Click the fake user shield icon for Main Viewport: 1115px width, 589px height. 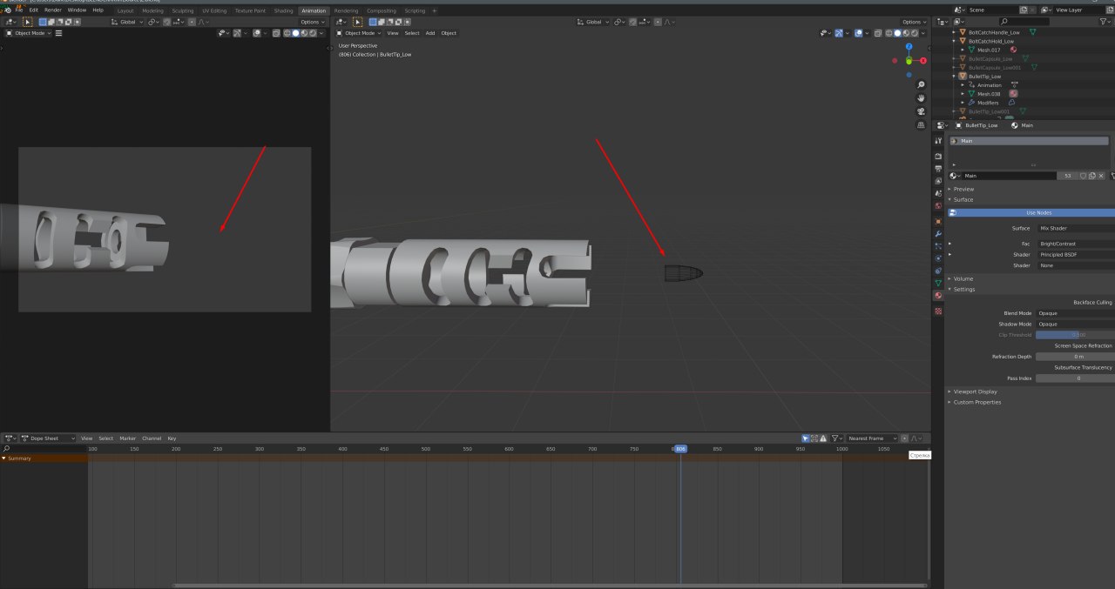click(1083, 176)
